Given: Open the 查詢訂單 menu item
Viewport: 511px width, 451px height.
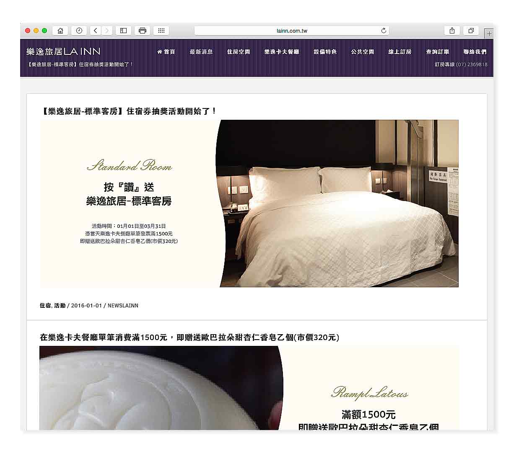Looking at the screenshot, I should (438, 52).
